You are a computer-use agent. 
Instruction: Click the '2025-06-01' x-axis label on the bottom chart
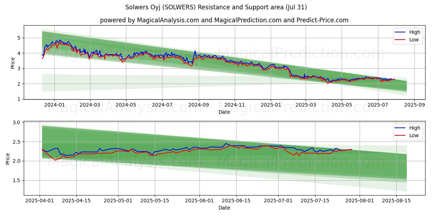(199, 201)
